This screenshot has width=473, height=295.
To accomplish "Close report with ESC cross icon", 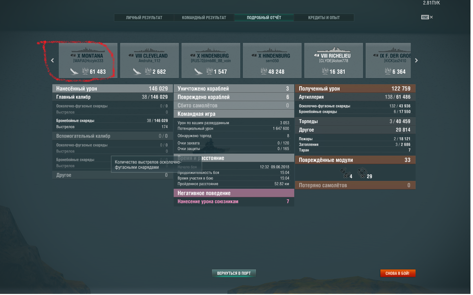I will point(431,17).
